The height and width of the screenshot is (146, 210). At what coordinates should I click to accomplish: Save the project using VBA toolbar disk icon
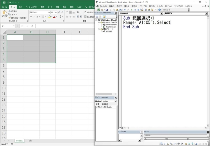coord(107,10)
